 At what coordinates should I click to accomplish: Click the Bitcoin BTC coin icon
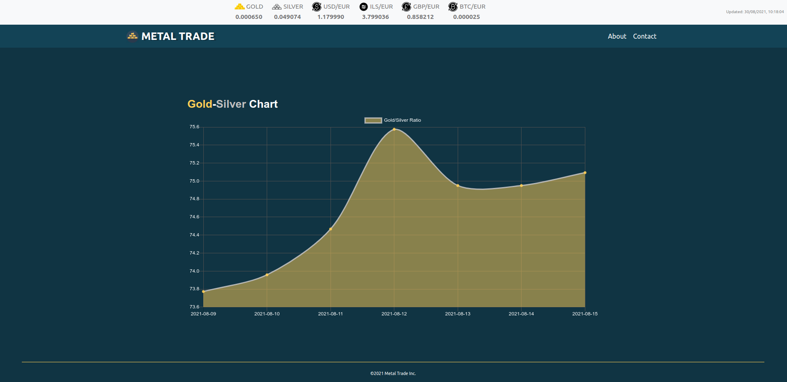pos(453,7)
